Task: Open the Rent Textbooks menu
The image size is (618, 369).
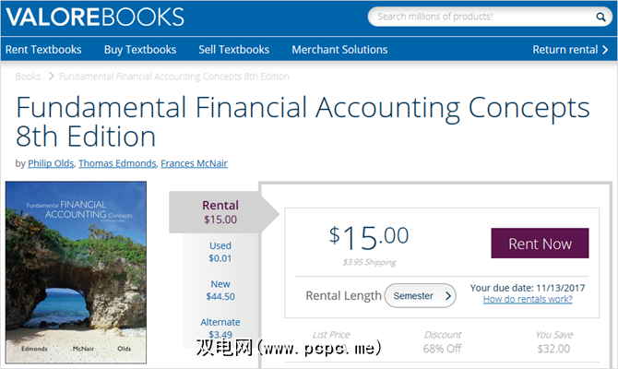Action: point(43,50)
